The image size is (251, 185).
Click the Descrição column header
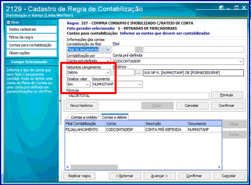166,124
